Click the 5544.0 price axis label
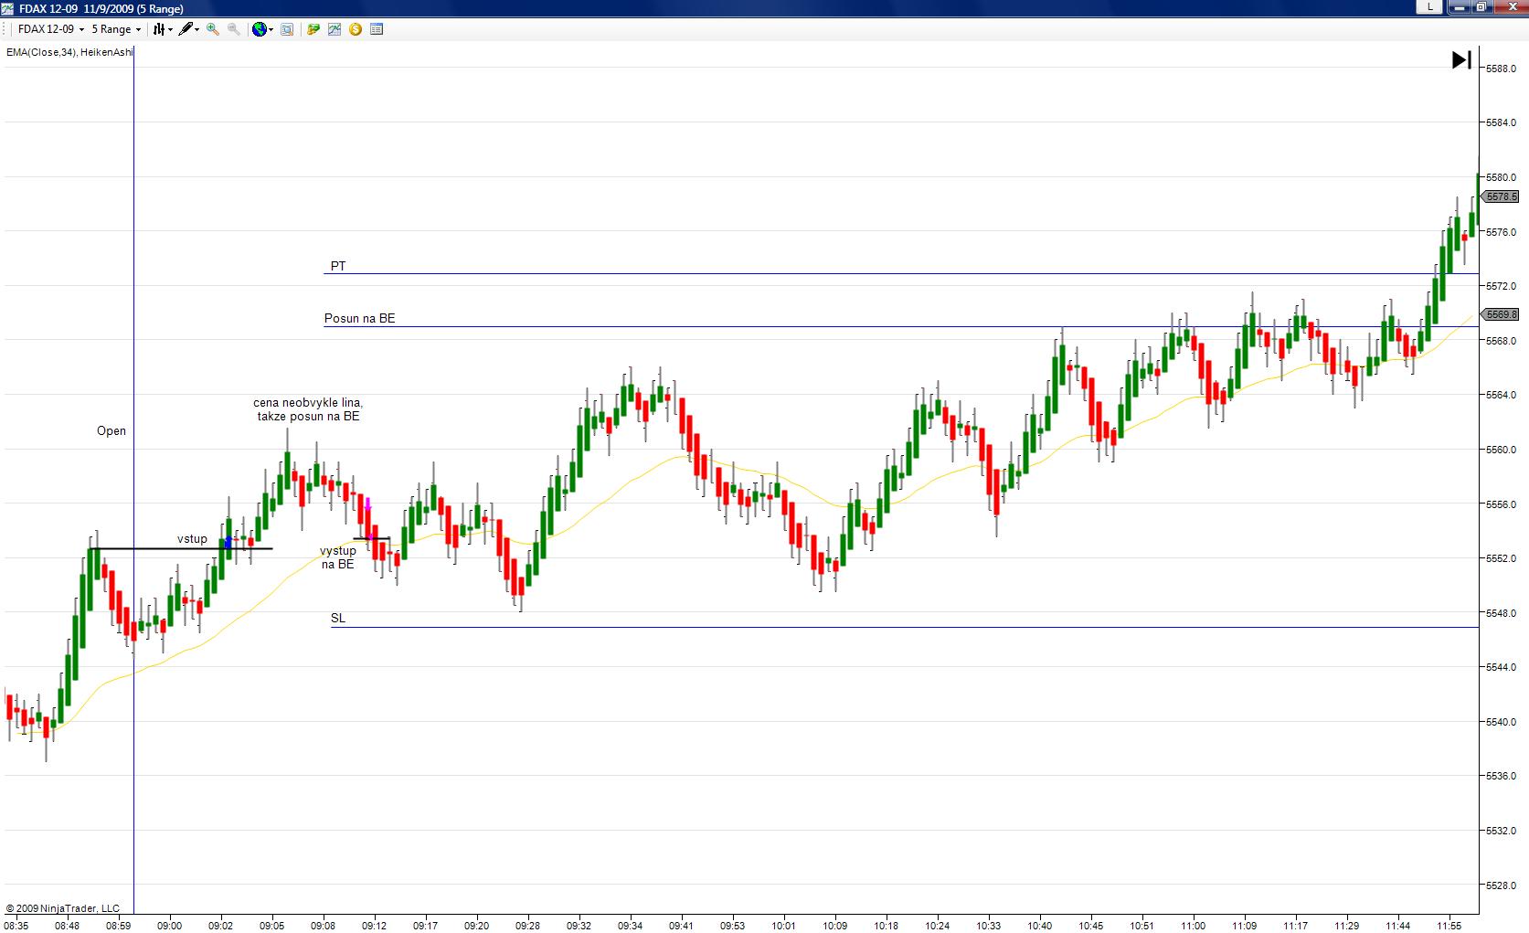The image size is (1529, 933). pos(1502,667)
